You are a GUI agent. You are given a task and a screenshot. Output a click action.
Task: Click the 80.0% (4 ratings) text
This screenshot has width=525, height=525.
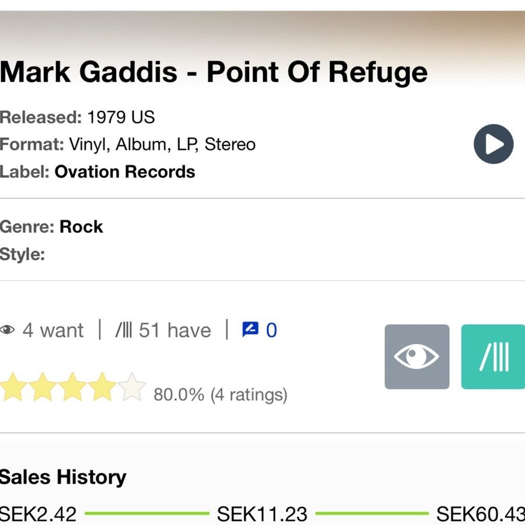point(220,395)
